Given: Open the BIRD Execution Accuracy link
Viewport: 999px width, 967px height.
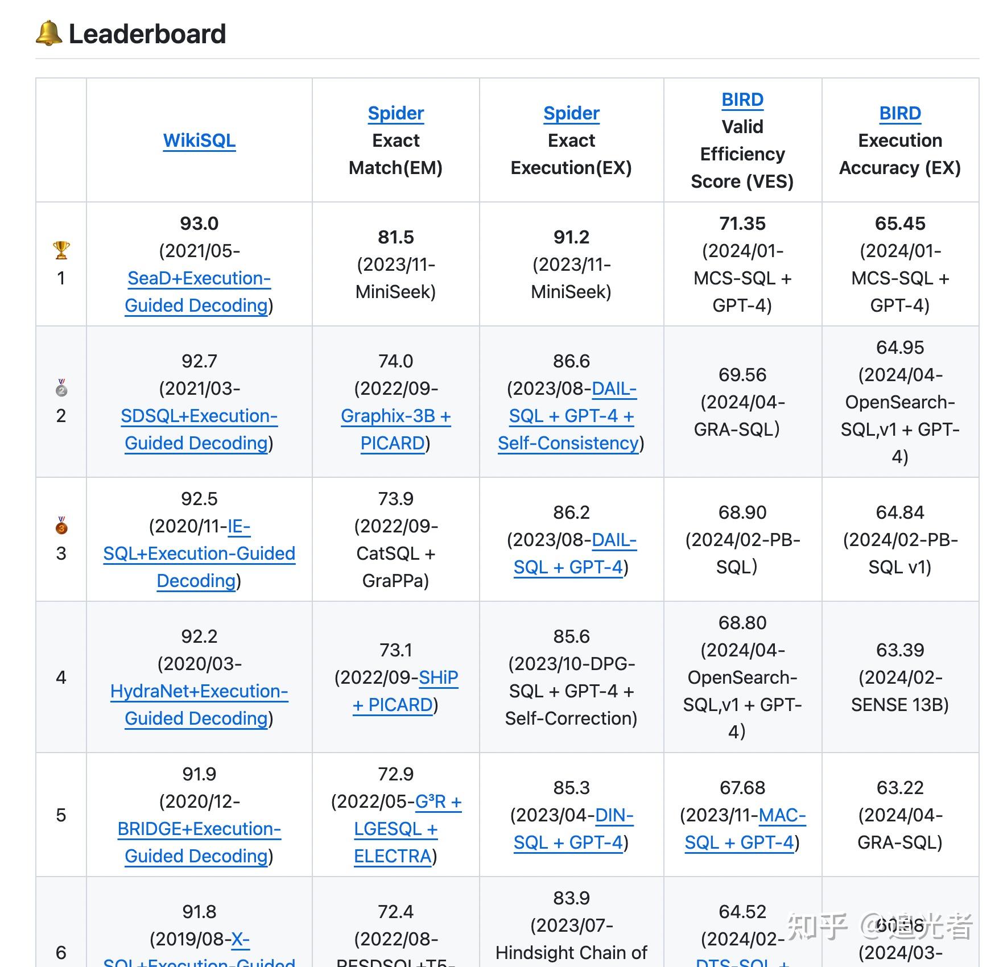Looking at the screenshot, I should pyautogui.click(x=899, y=113).
